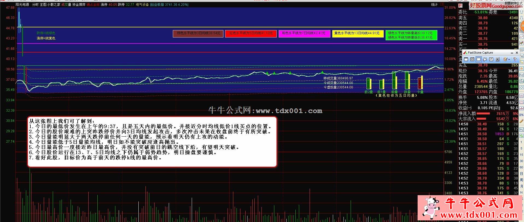
Task: Click the 跌停K线绿色 legend text
Action: pyautogui.click(x=46, y=33)
